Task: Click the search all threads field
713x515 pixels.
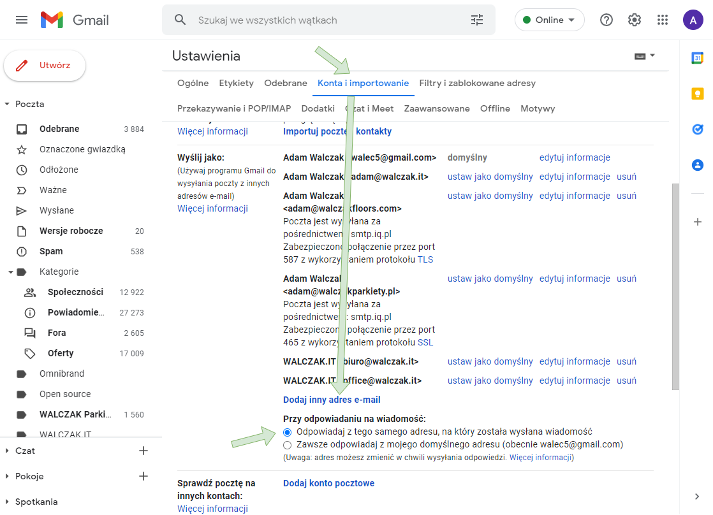Action: click(x=328, y=20)
